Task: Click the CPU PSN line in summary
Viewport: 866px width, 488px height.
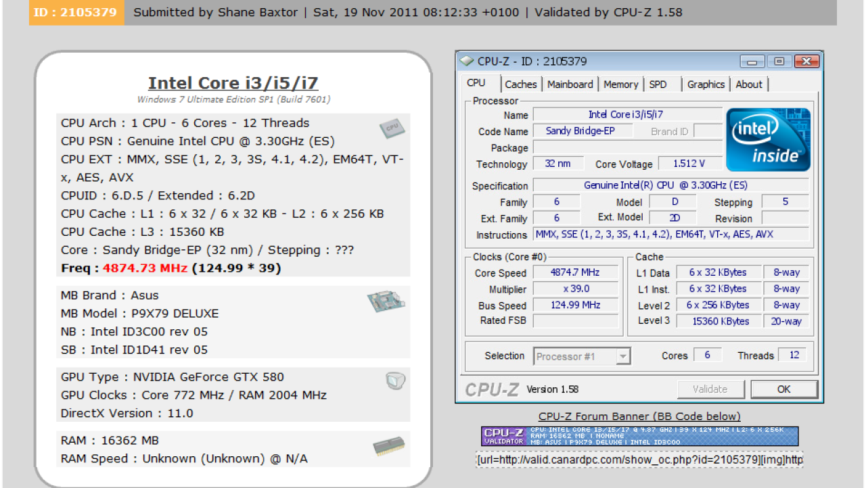Action: [x=198, y=141]
